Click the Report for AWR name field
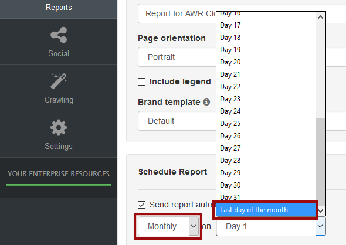Screen dimensions: 346x245 point(177,13)
